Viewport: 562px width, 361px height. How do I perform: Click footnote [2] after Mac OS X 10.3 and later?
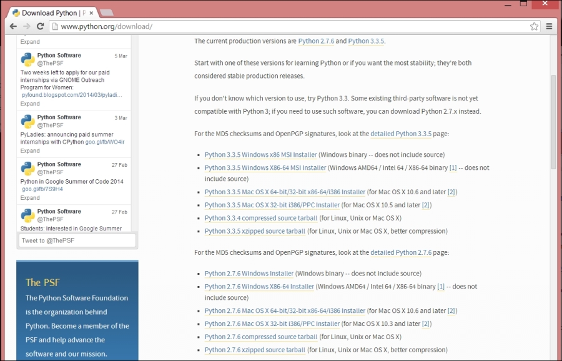425,324
